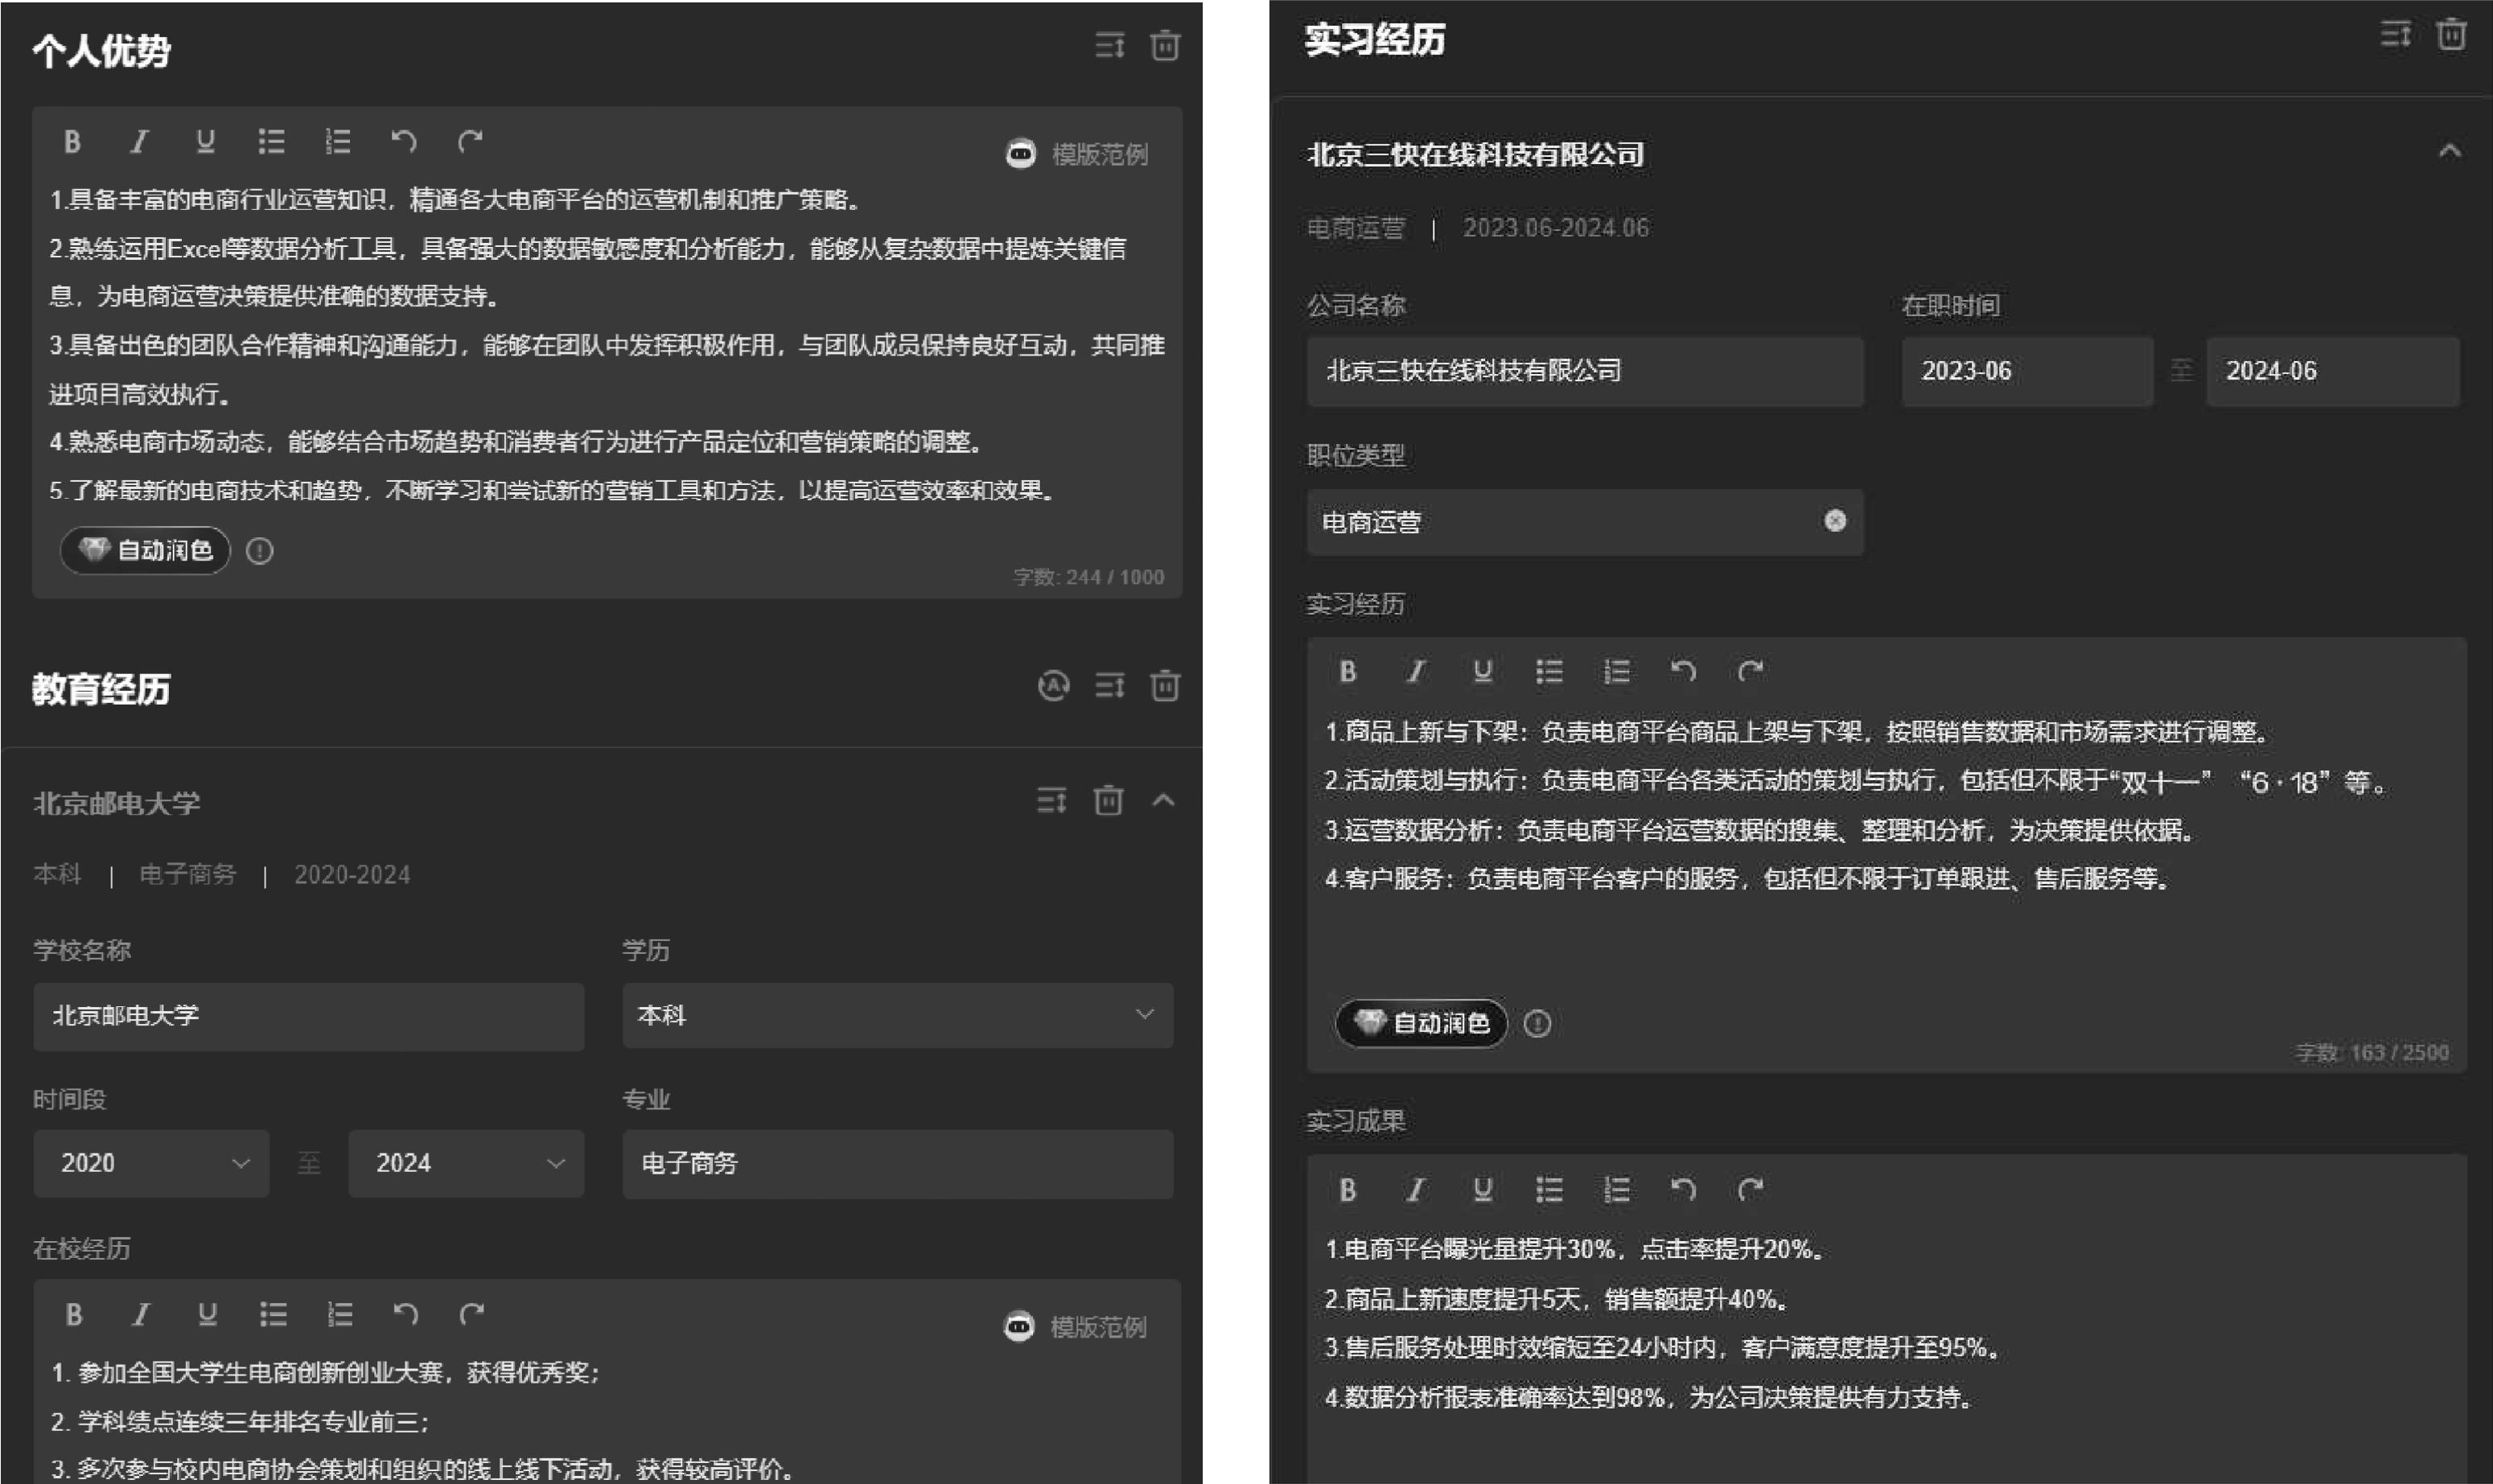Delete the 北京邮电大学 entry

tap(1108, 800)
